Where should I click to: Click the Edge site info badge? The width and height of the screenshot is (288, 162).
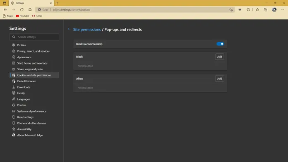click(43, 10)
